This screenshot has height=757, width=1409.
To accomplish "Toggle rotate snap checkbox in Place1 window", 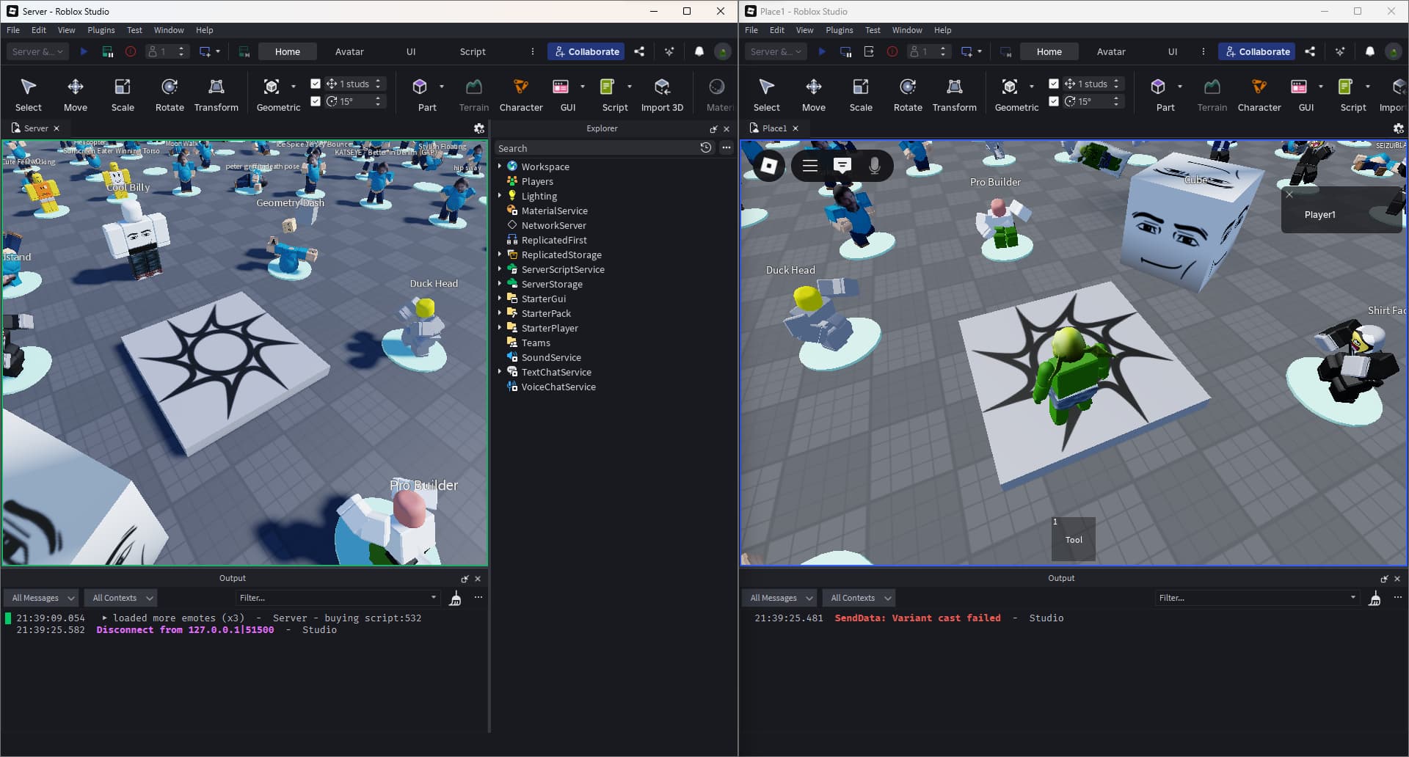I will pyautogui.click(x=1054, y=101).
